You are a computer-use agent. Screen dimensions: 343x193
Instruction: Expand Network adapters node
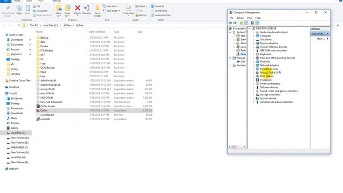253,65
